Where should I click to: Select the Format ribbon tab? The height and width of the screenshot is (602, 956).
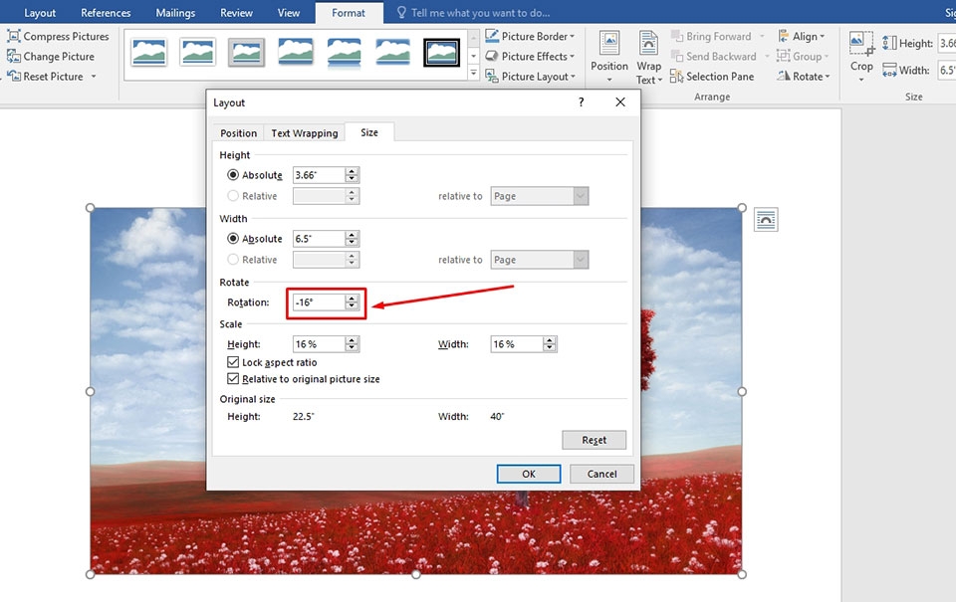pyautogui.click(x=349, y=13)
